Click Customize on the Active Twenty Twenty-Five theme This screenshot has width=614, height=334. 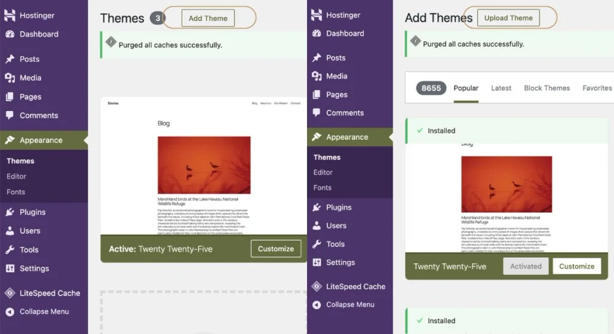click(276, 249)
